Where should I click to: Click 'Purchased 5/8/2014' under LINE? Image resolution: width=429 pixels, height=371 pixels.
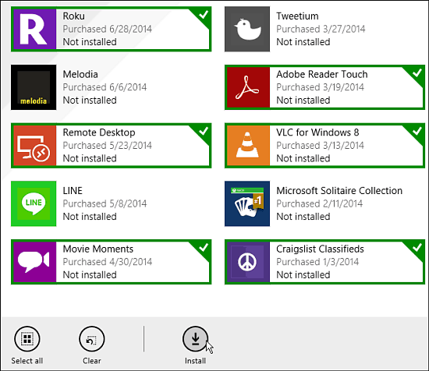click(x=105, y=203)
